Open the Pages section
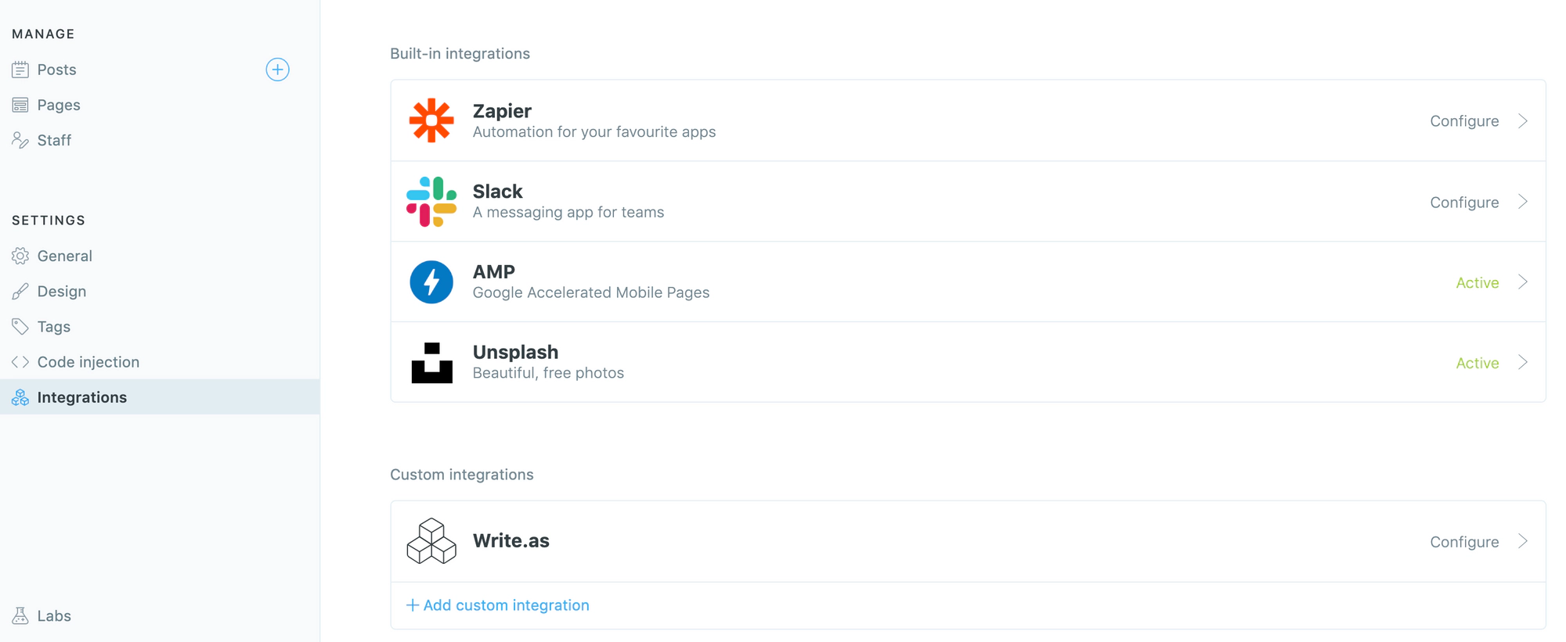Screen dimensions: 1566x642 coord(59,105)
